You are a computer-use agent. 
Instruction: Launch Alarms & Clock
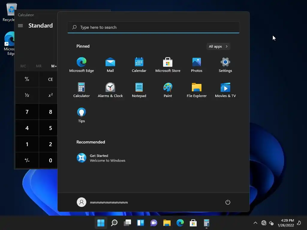110,90
